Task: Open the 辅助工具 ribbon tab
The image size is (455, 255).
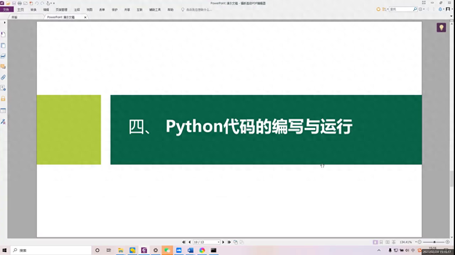Action: (155, 10)
